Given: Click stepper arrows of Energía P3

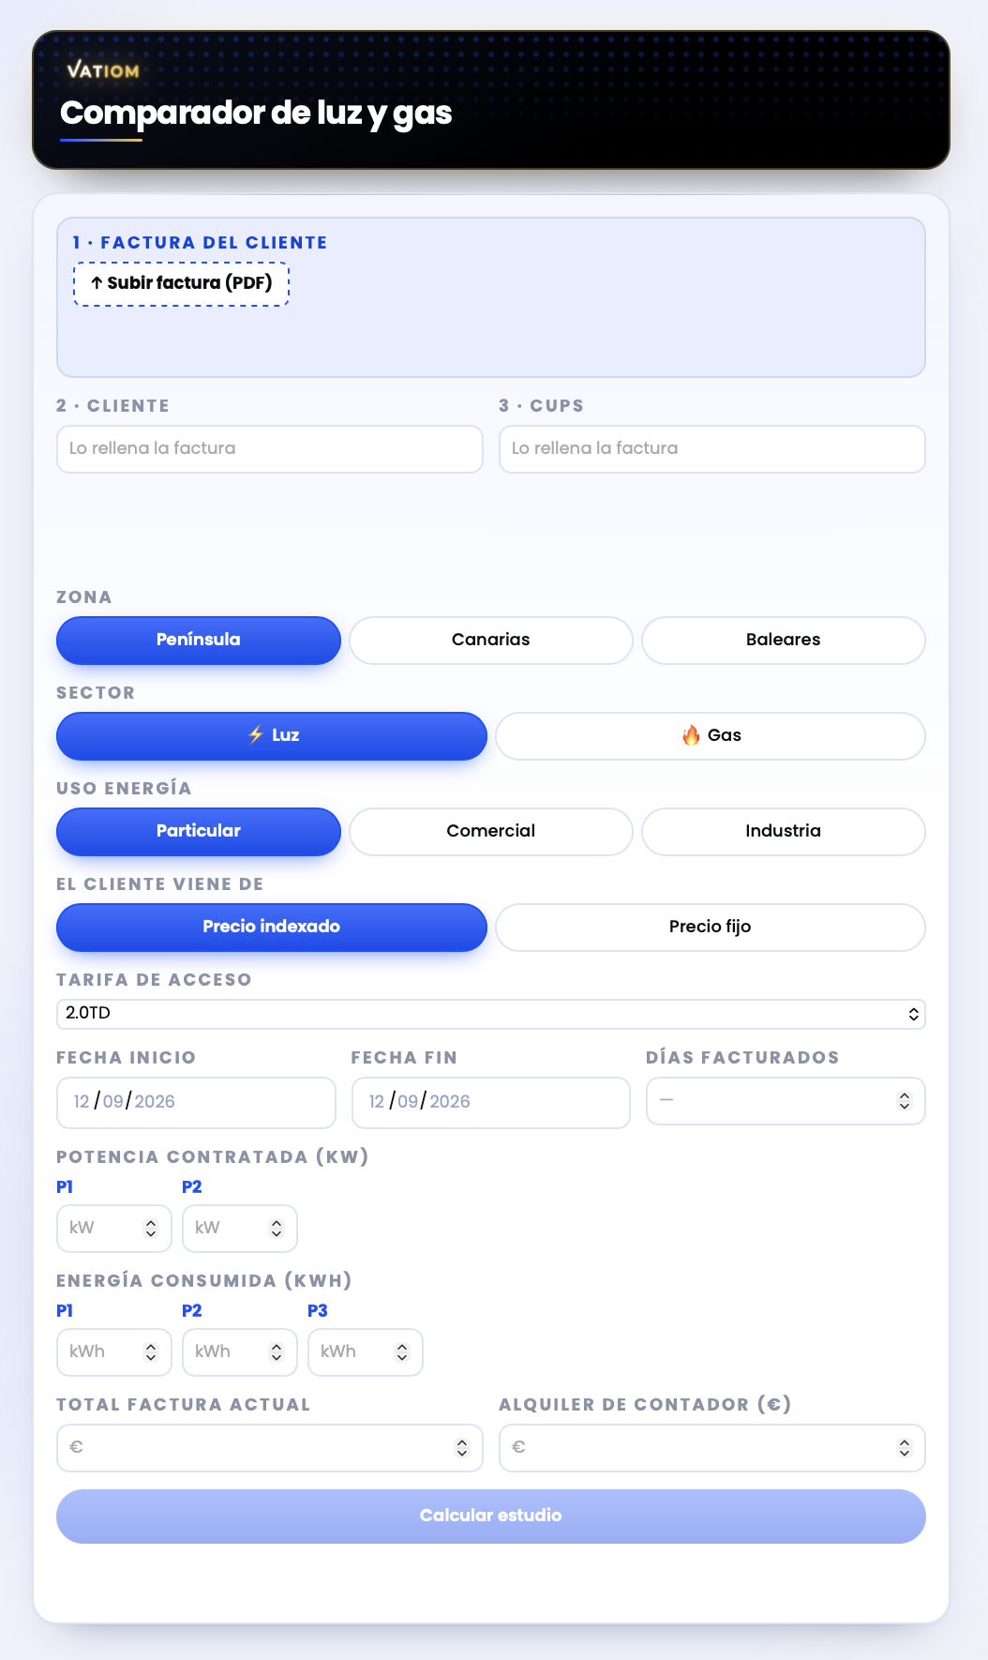Looking at the screenshot, I should pos(402,1352).
